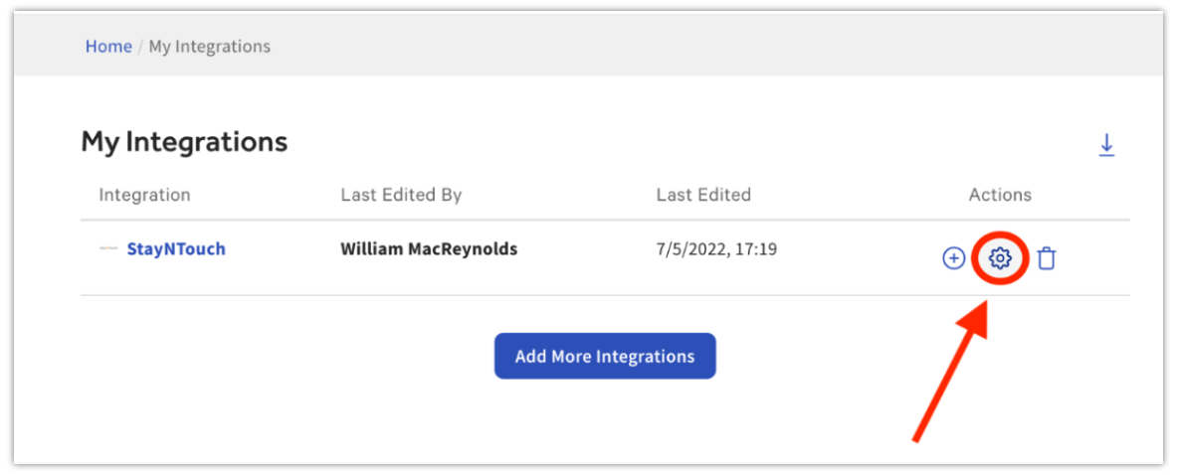Go to Home via breadcrumb
The height and width of the screenshot is (475, 1177).
pos(108,47)
